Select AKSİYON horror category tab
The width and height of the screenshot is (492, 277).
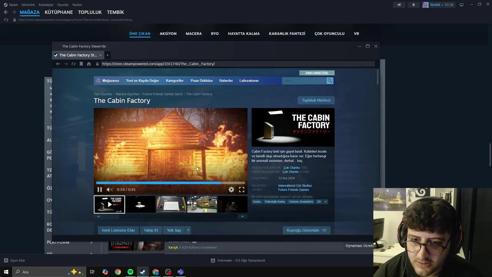[x=168, y=33]
